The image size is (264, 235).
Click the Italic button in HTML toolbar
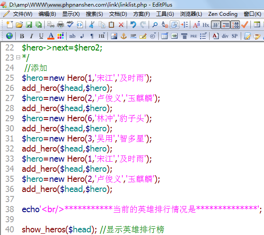[31, 36]
